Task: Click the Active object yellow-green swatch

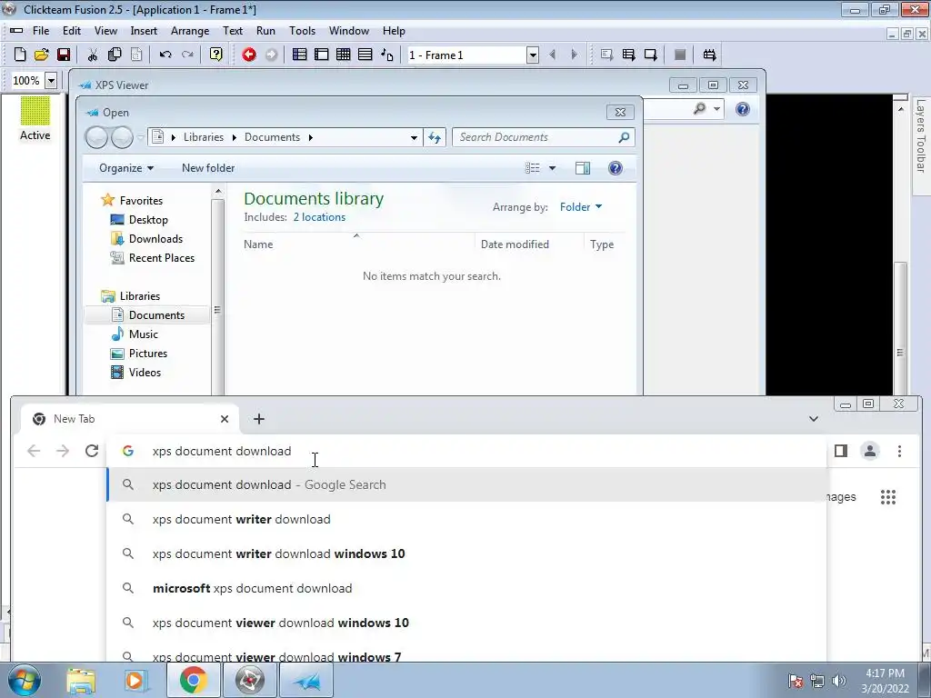Action: (x=35, y=110)
